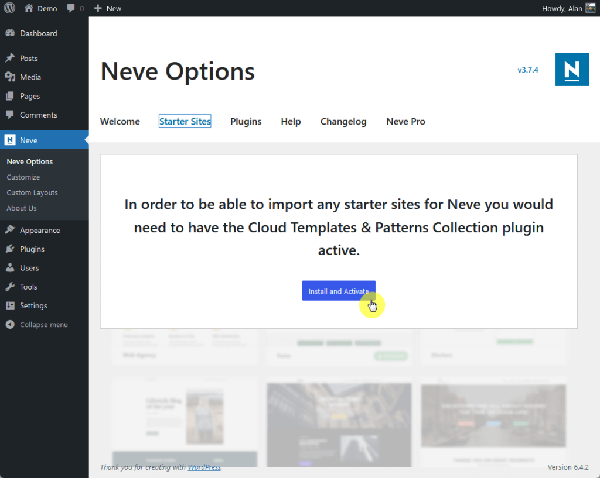
Task: Click the Appearance paintbrush icon
Action: [11, 230]
